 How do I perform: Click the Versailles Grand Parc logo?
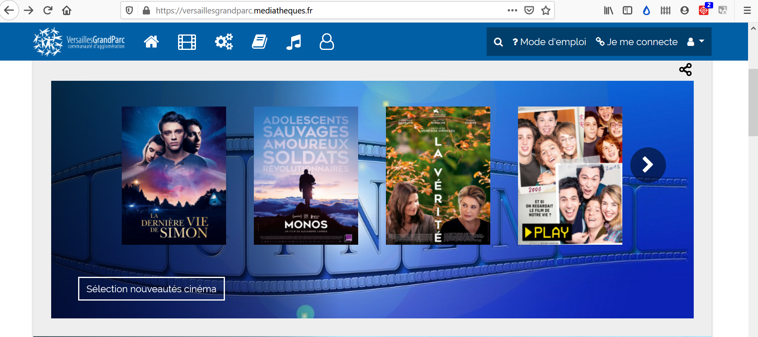79,42
